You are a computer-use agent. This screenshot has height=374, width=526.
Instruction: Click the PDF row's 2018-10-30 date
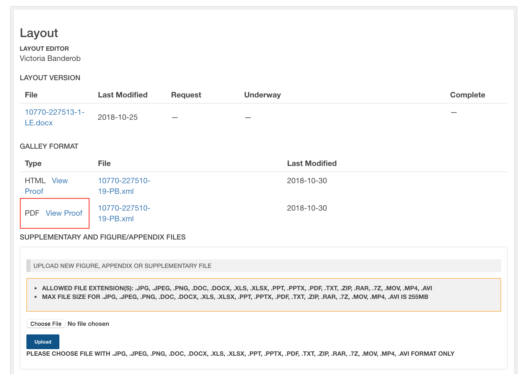point(307,208)
